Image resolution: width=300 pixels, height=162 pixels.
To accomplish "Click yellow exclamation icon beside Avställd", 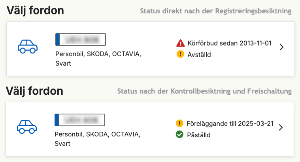I will [180, 54].
